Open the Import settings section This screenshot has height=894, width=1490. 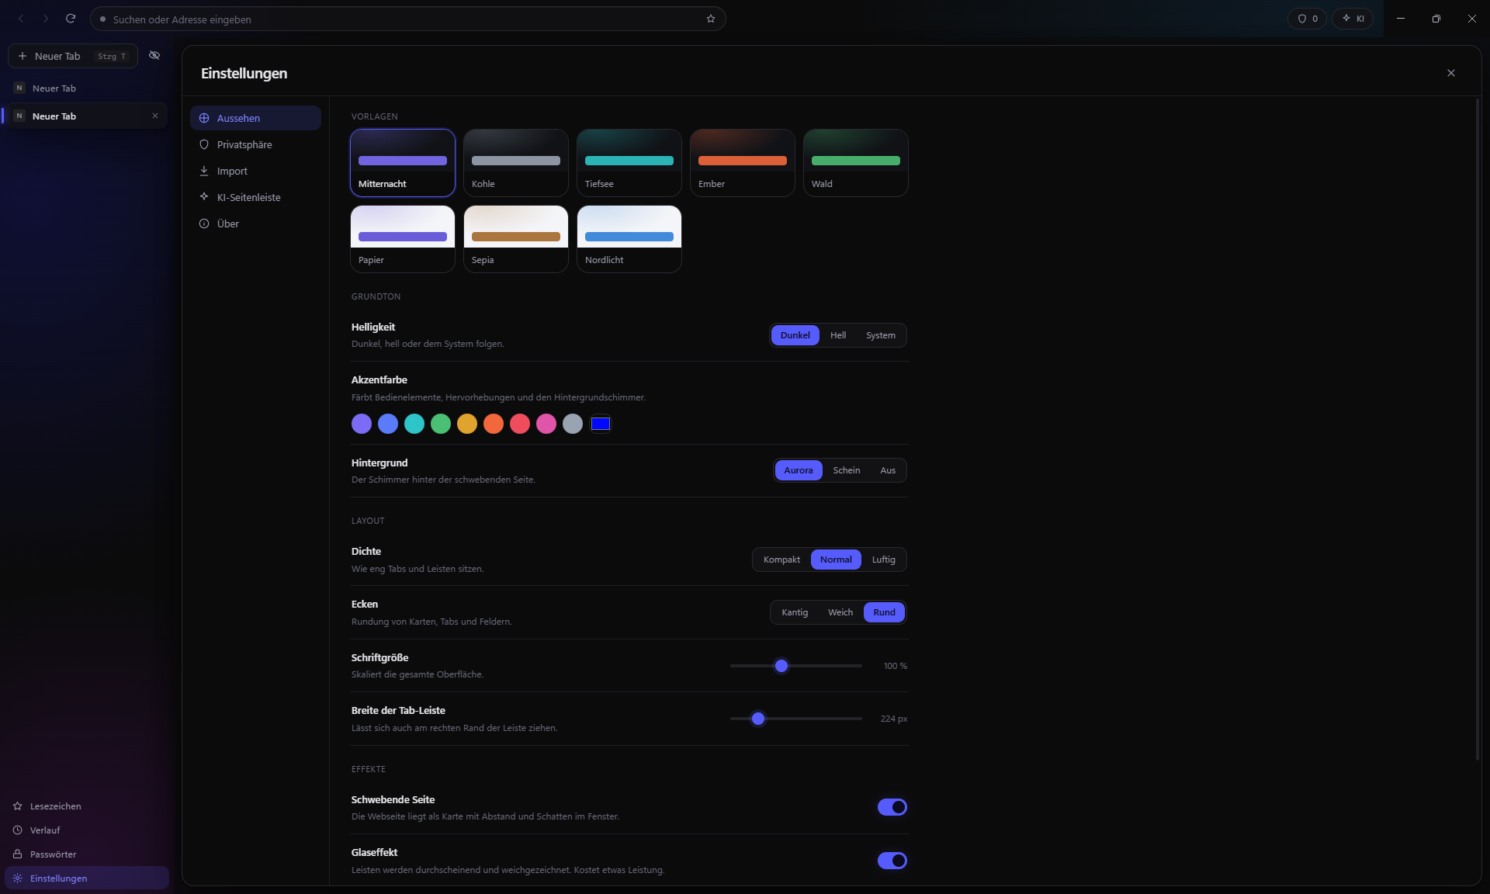click(x=255, y=171)
